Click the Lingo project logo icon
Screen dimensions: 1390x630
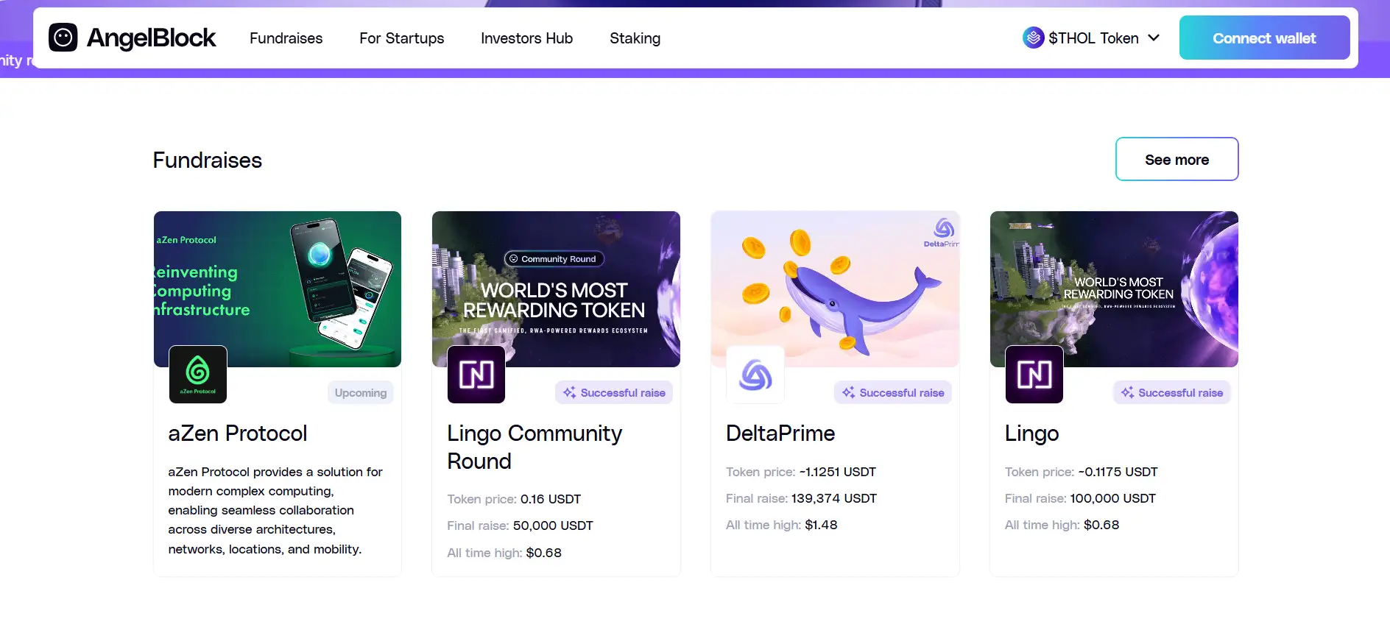1034,374
